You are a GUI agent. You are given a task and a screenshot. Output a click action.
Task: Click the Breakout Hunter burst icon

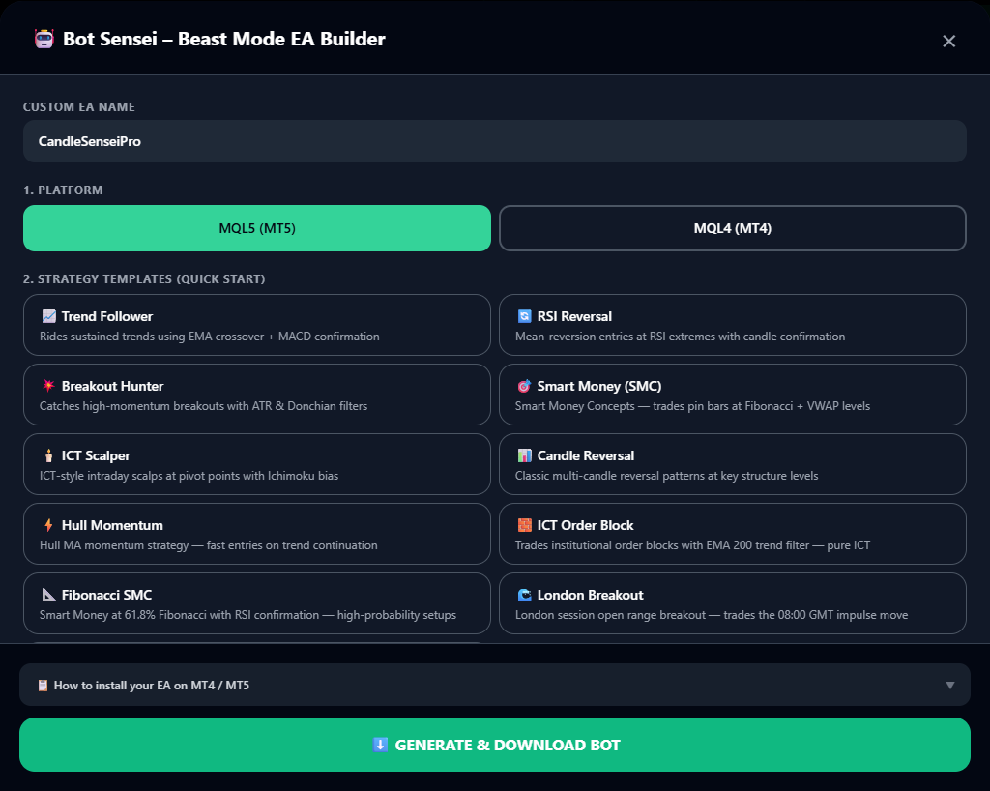48,386
